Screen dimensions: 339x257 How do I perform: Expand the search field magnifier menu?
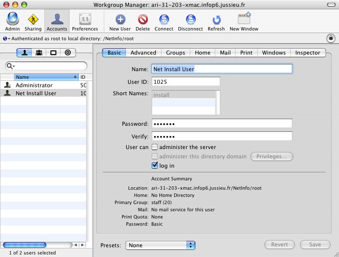[x=11, y=66]
